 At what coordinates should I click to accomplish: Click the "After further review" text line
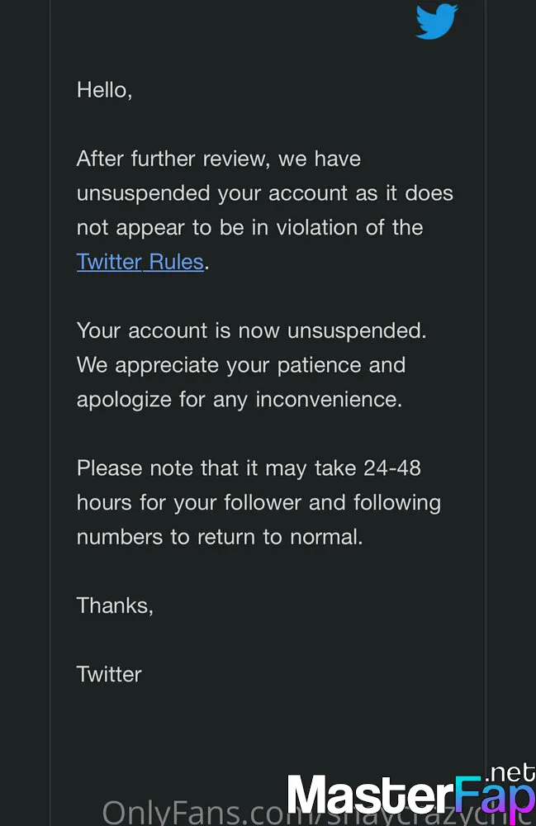219,159
